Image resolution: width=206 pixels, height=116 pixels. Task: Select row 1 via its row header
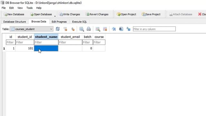pos(4,48)
